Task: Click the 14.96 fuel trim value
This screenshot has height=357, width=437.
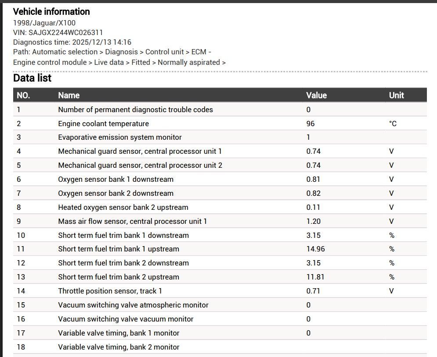Action: point(316,249)
